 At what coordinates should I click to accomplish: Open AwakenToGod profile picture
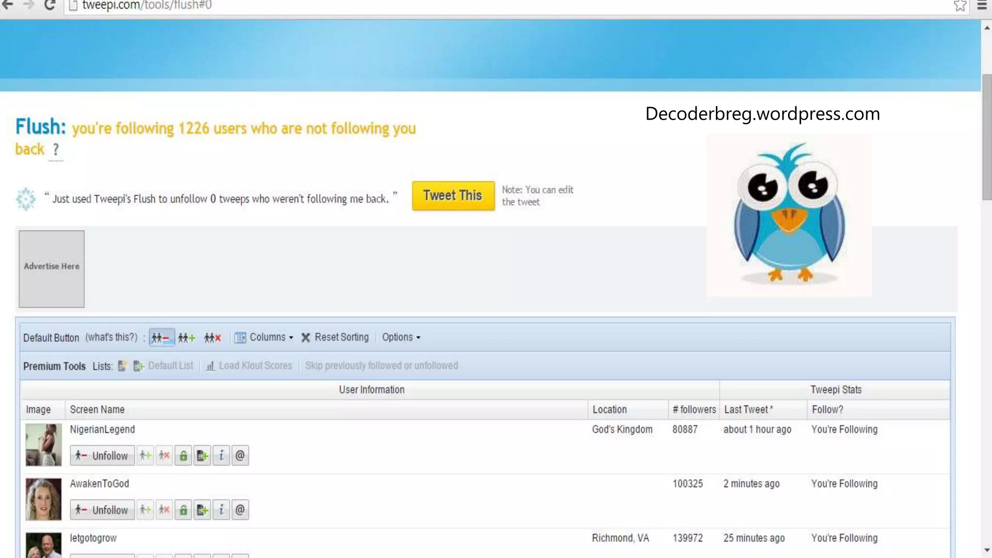click(44, 499)
